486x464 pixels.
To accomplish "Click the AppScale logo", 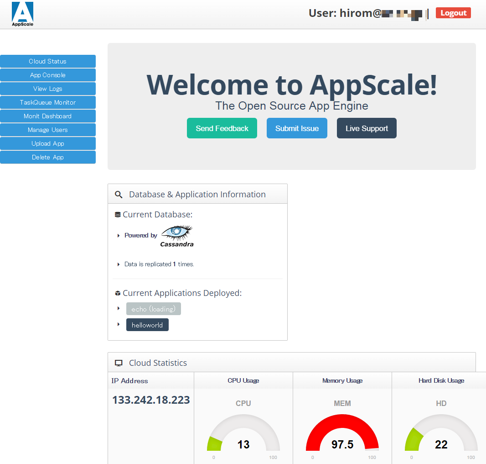I will pyautogui.click(x=23, y=14).
